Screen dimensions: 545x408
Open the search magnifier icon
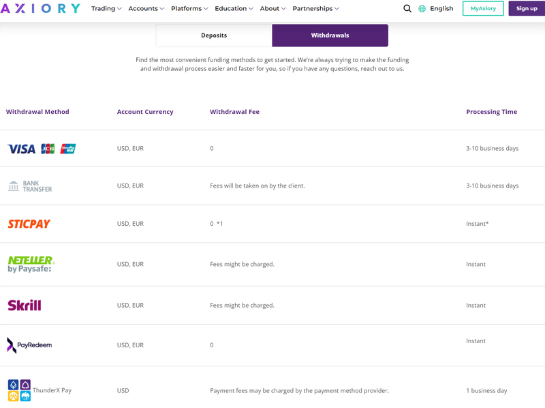[407, 9]
